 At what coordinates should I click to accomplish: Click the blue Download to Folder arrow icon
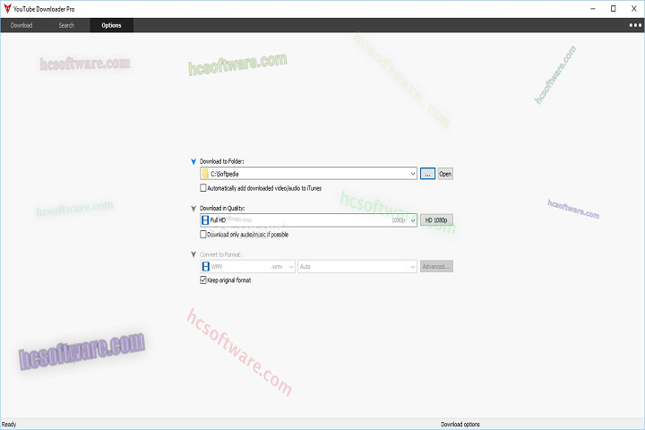pyautogui.click(x=193, y=161)
